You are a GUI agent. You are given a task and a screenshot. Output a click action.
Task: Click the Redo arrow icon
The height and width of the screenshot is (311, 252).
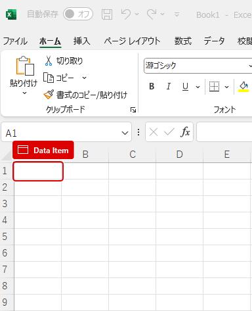tap(152, 14)
